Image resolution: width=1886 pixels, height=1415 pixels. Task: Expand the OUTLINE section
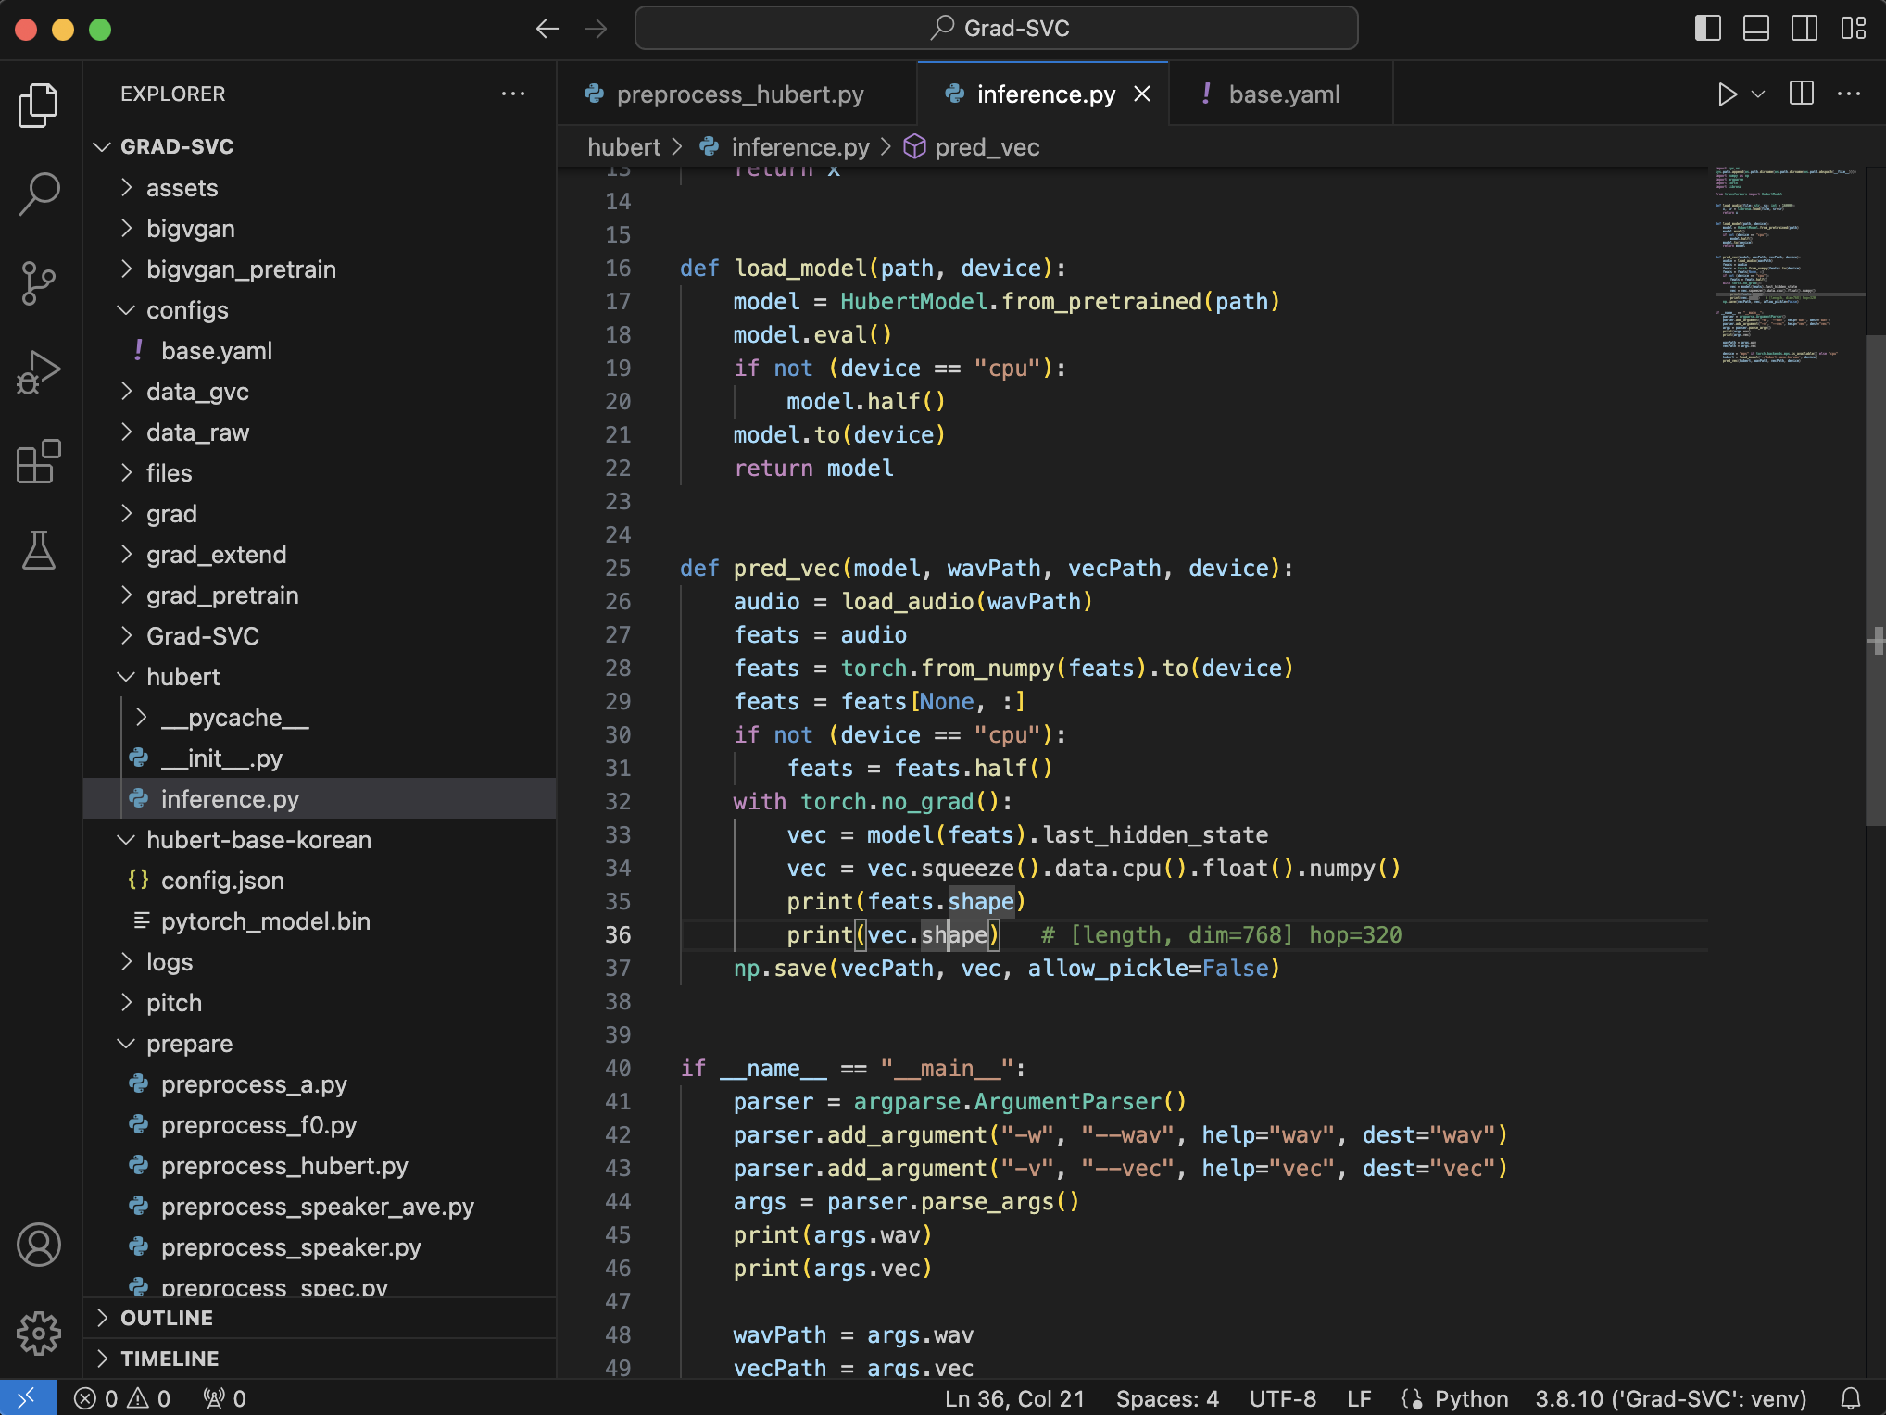[x=320, y=1317]
